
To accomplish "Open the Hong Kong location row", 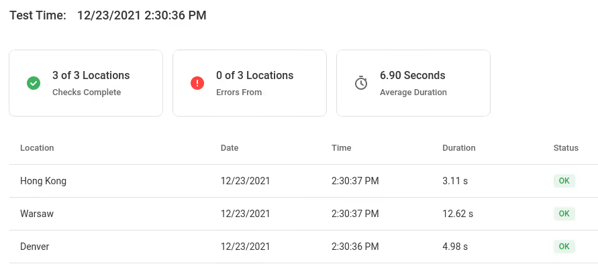I will (303, 181).
